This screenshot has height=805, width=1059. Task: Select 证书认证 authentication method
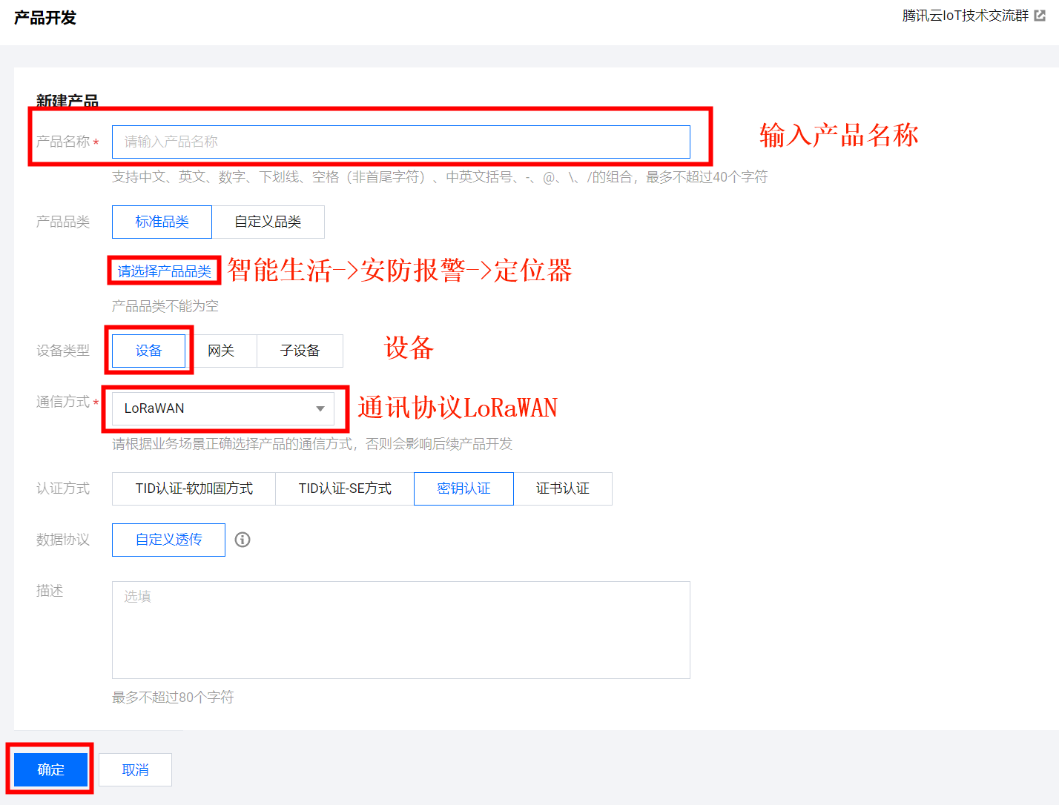(x=563, y=488)
